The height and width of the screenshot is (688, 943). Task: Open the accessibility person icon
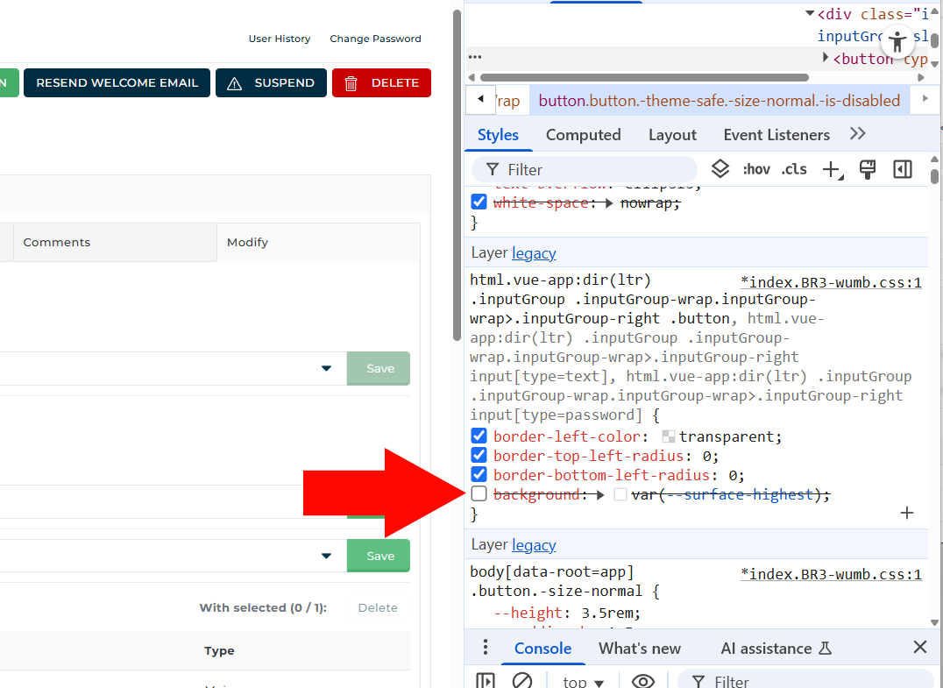point(897,42)
